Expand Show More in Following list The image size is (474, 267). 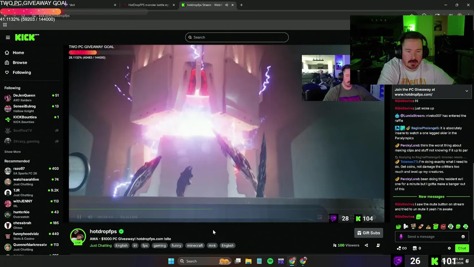(x=13, y=152)
